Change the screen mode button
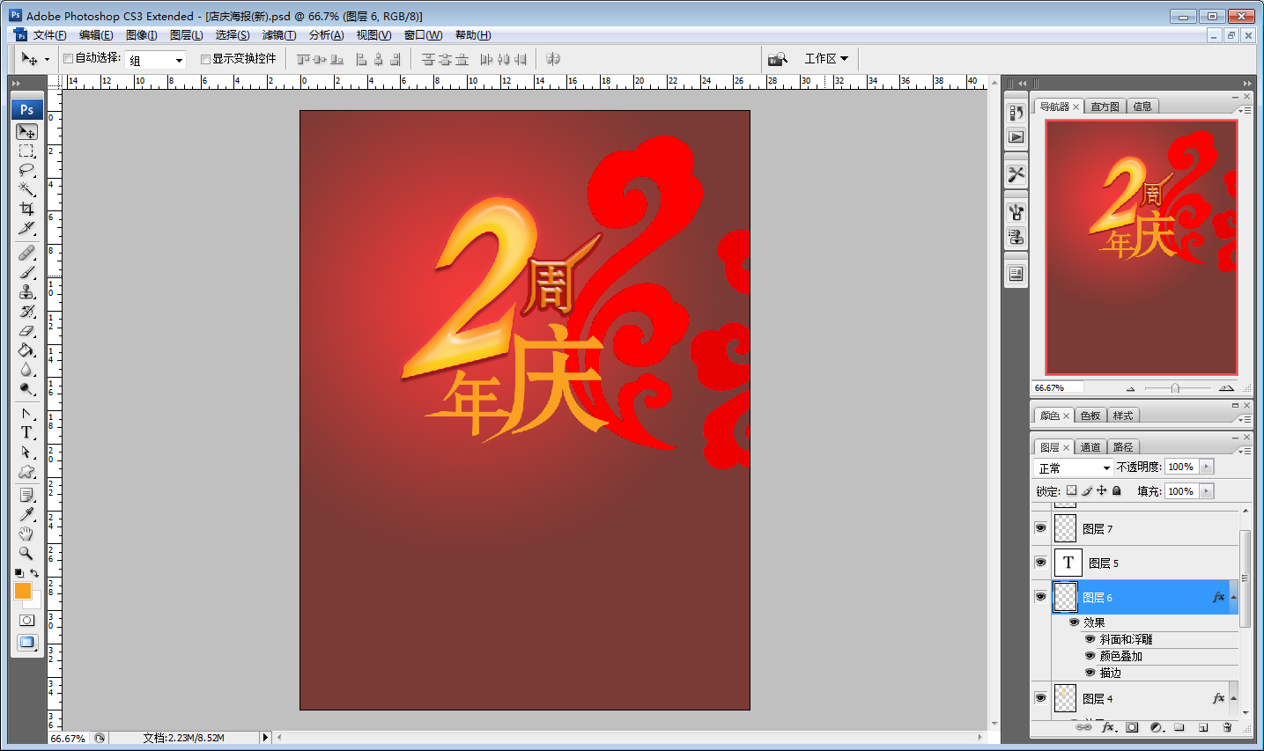 pos(26,643)
